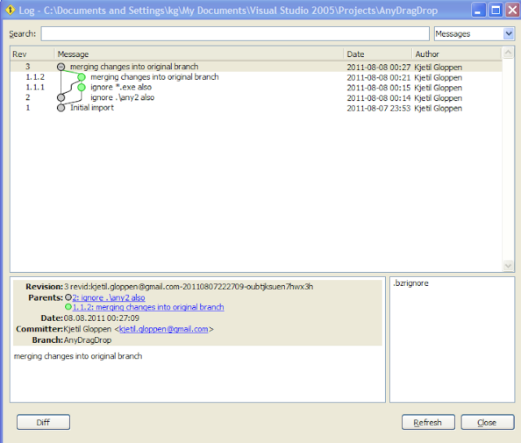This screenshot has height=443, width=521.
Task: Click the revid text in Revision details
Action: point(191,287)
